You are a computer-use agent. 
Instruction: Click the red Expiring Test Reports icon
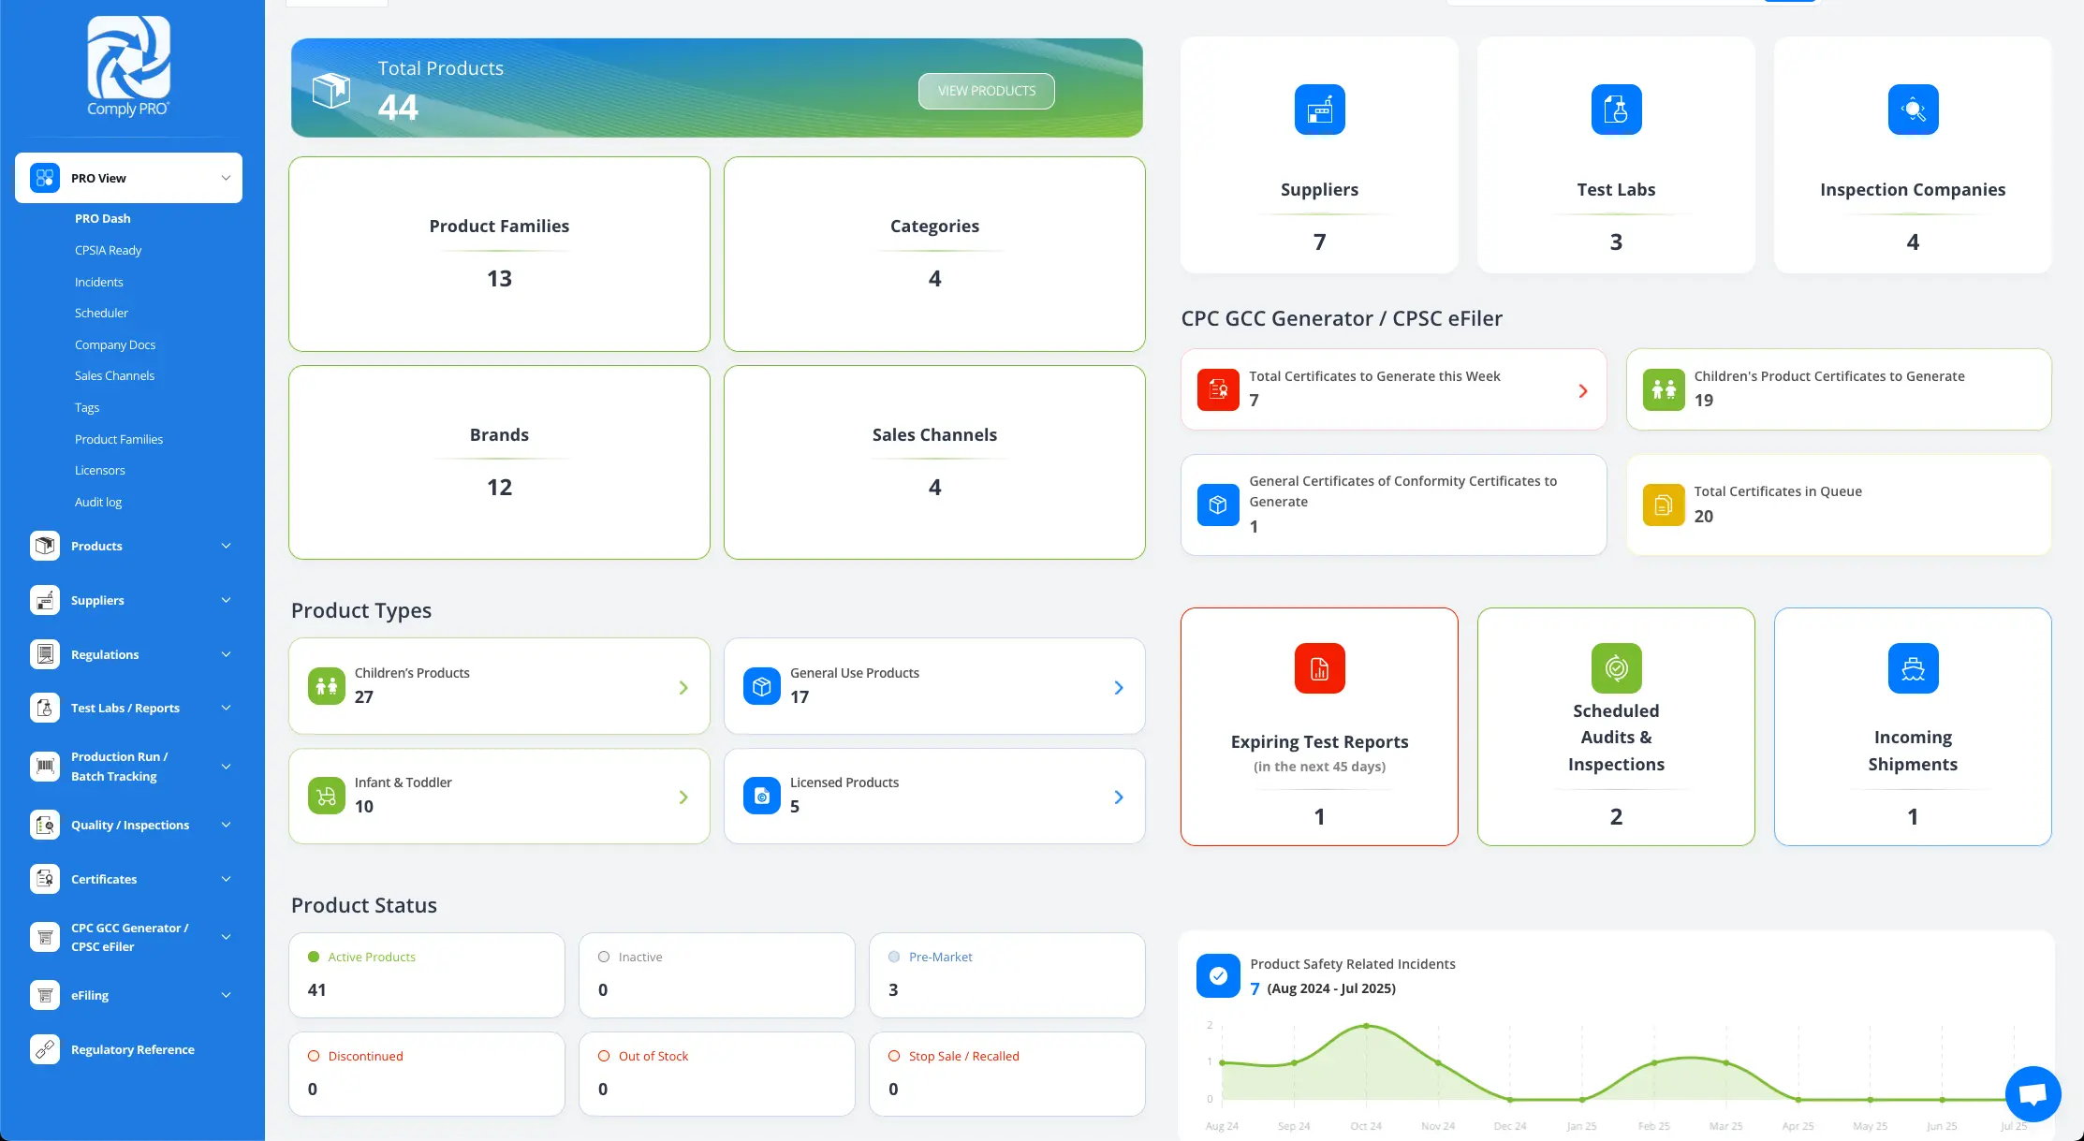[x=1319, y=668]
